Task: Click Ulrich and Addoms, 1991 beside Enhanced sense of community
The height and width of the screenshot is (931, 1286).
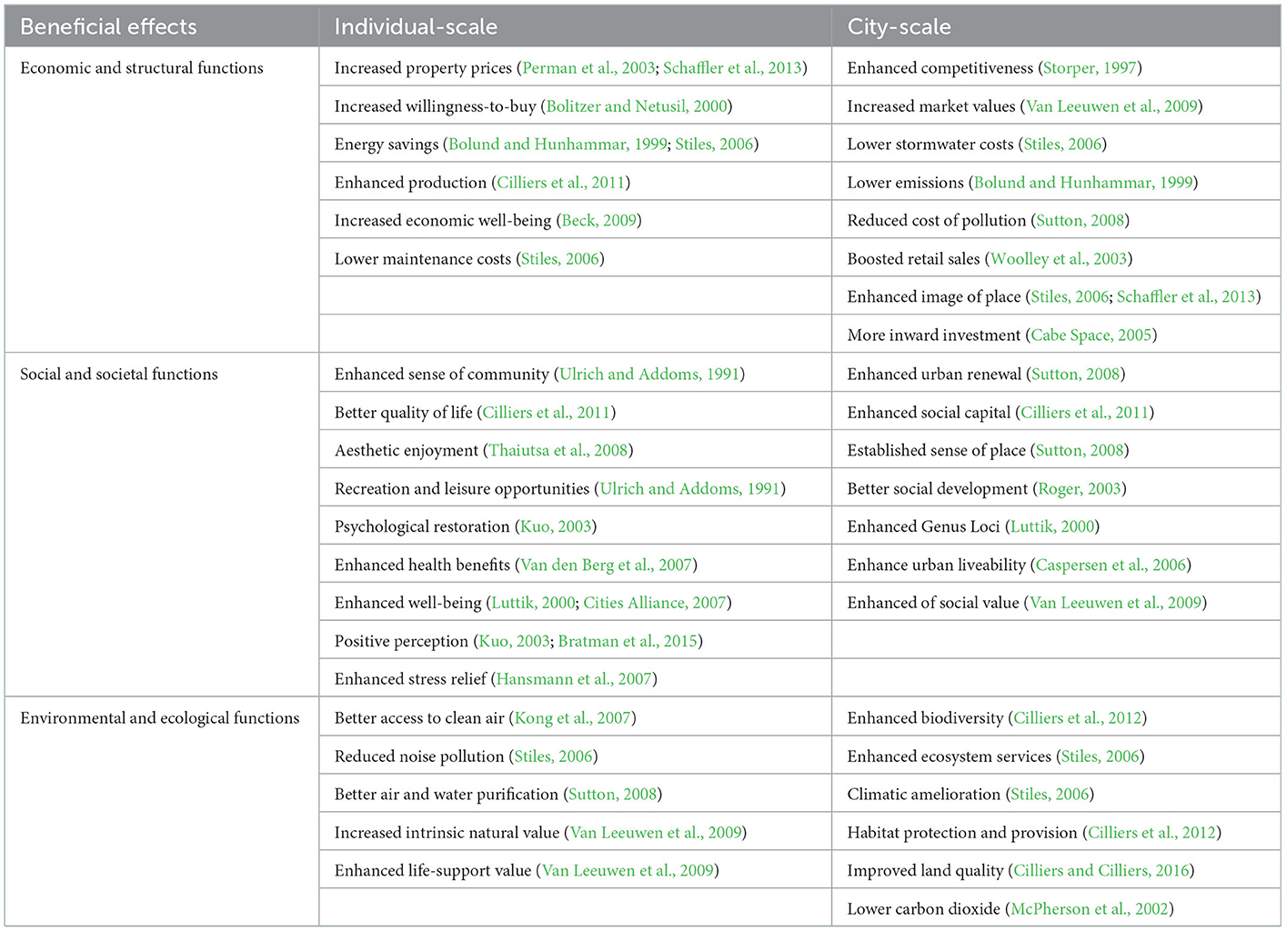Action: pos(649,375)
